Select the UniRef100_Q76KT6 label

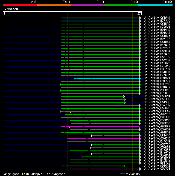click(157, 93)
